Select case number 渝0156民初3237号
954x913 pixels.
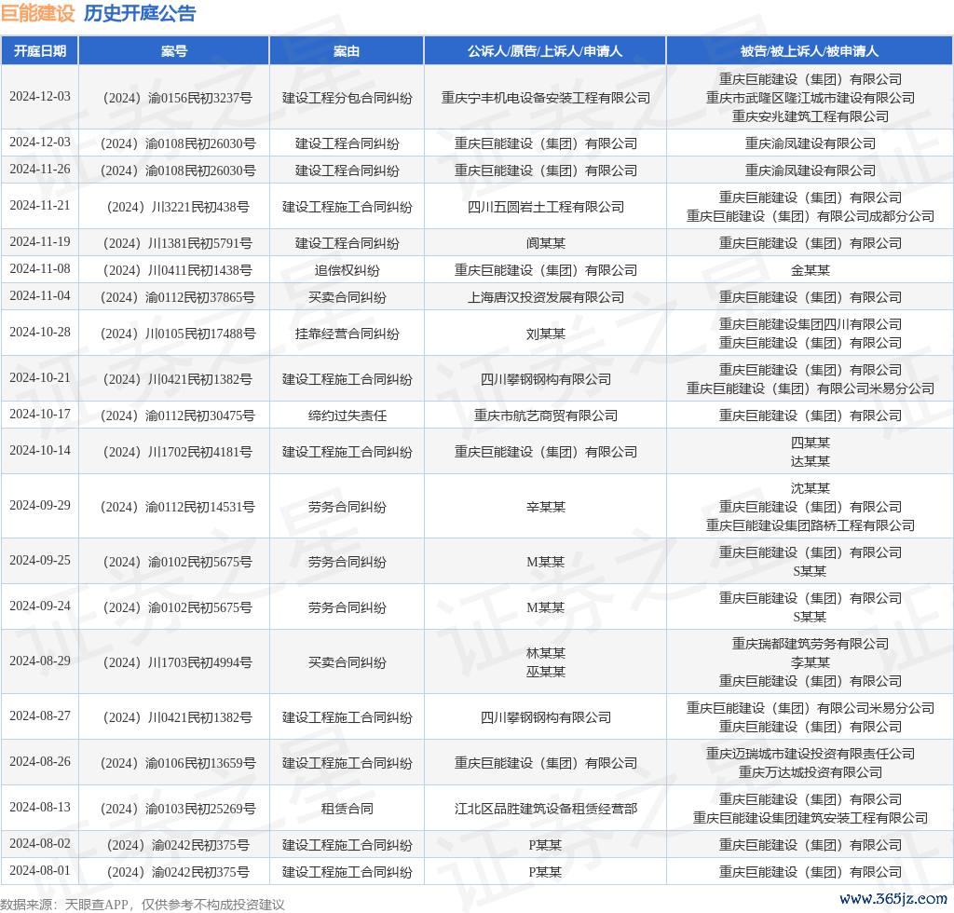pos(178,98)
